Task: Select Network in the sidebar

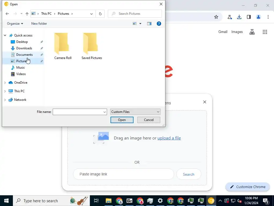Action: click(x=20, y=100)
